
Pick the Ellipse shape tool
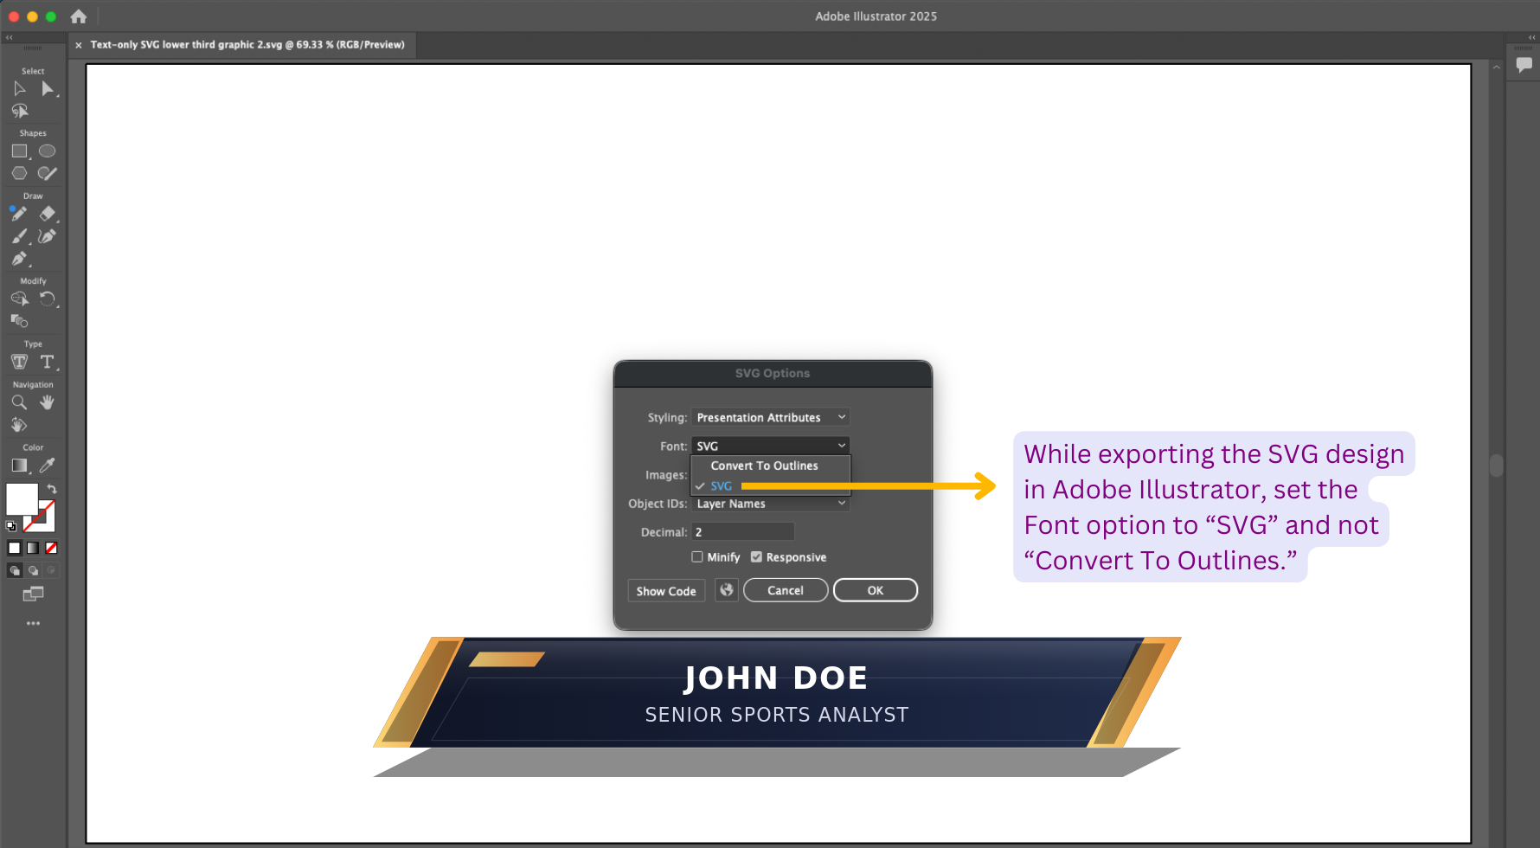pyautogui.click(x=48, y=151)
